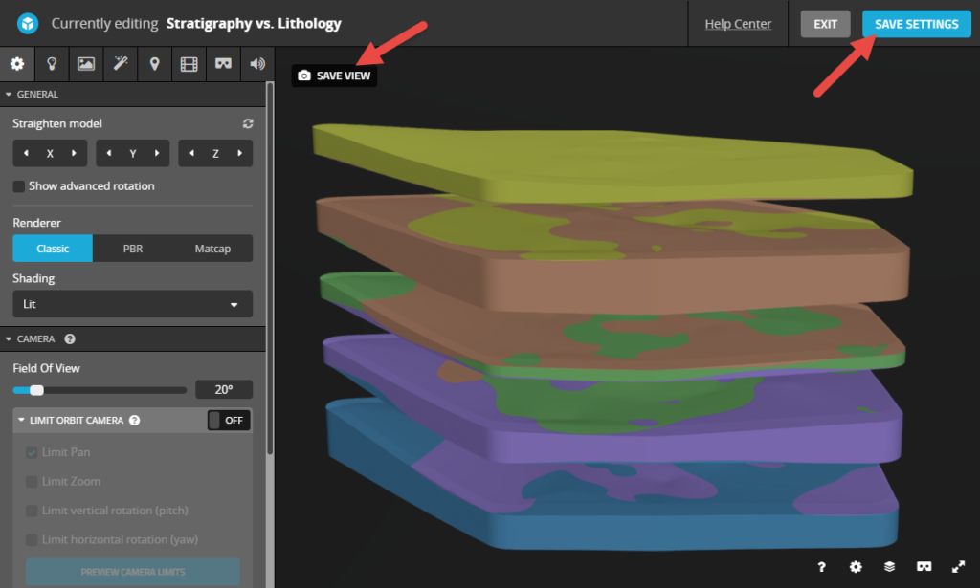This screenshot has height=588, width=980.
Task: Select the Classic renderer
Action: [x=53, y=249]
